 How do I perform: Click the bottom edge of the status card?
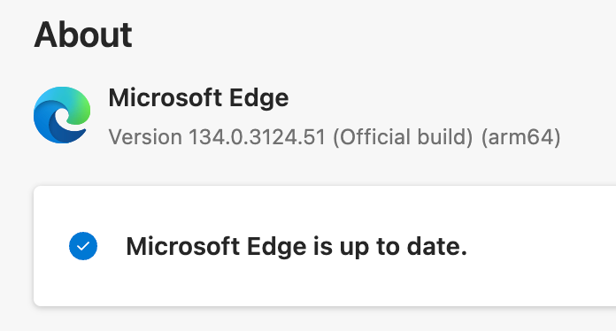coord(325,305)
